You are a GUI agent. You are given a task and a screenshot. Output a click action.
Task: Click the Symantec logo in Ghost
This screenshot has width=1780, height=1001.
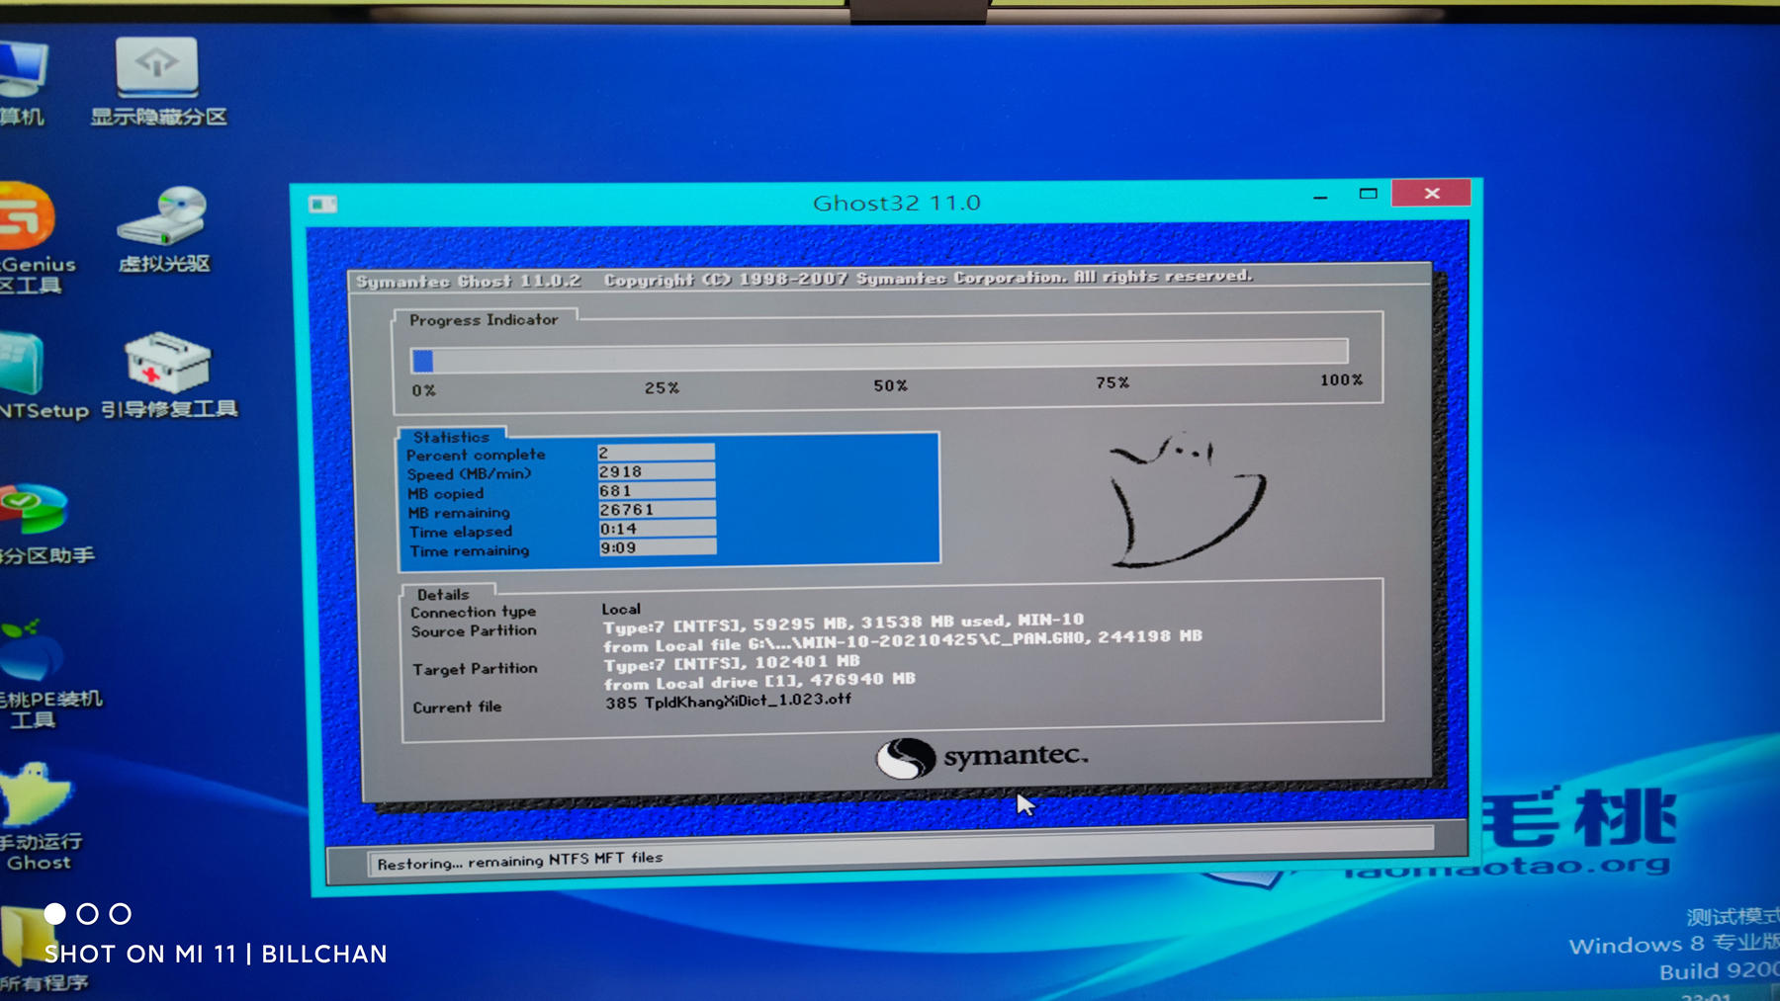(x=981, y=758)
